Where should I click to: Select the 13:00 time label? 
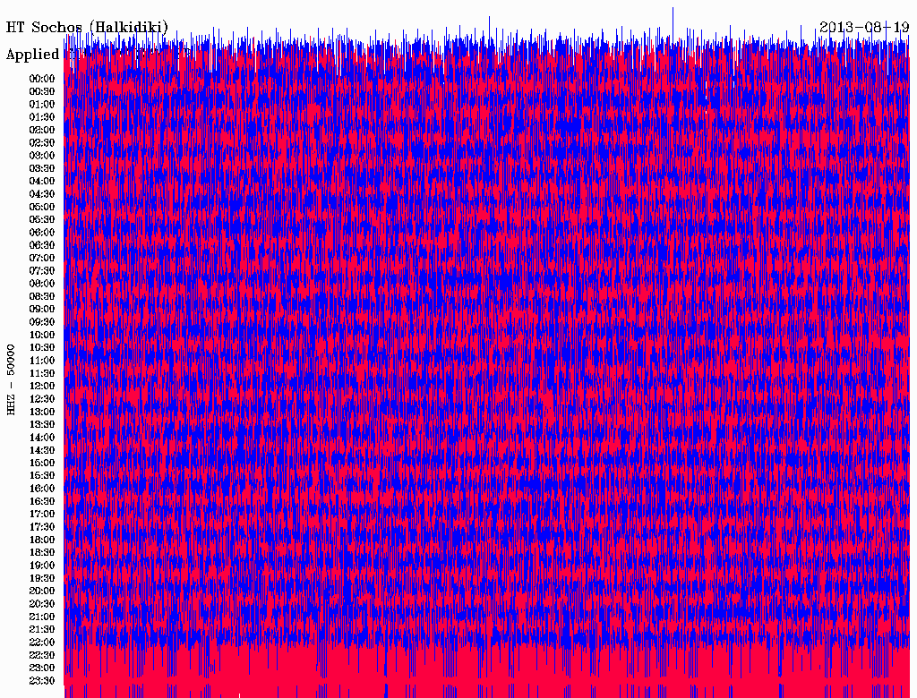click(41, 413)
